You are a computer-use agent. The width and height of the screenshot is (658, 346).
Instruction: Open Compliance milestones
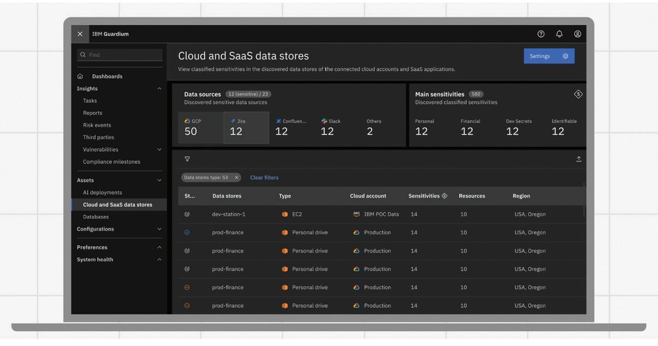[x=111, y=162]
